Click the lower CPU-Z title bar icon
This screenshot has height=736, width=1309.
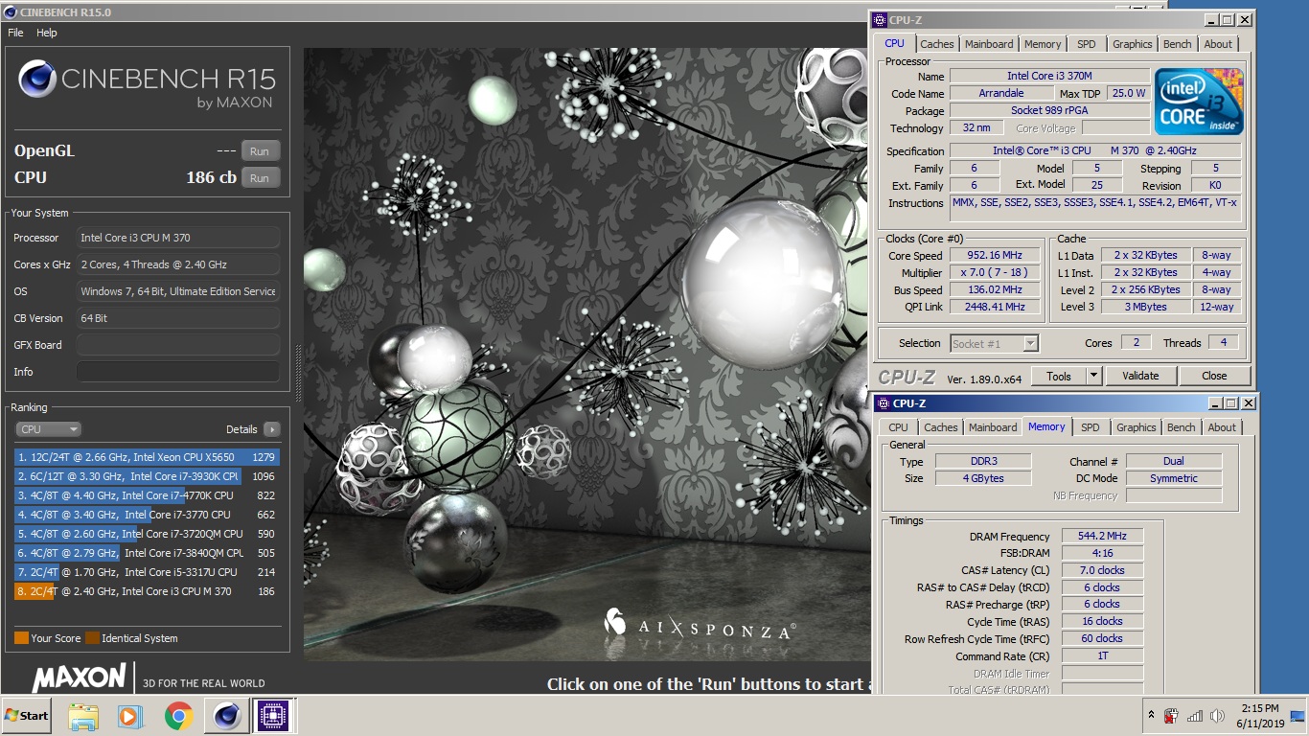pyautogui.click(x=884, y=403)
